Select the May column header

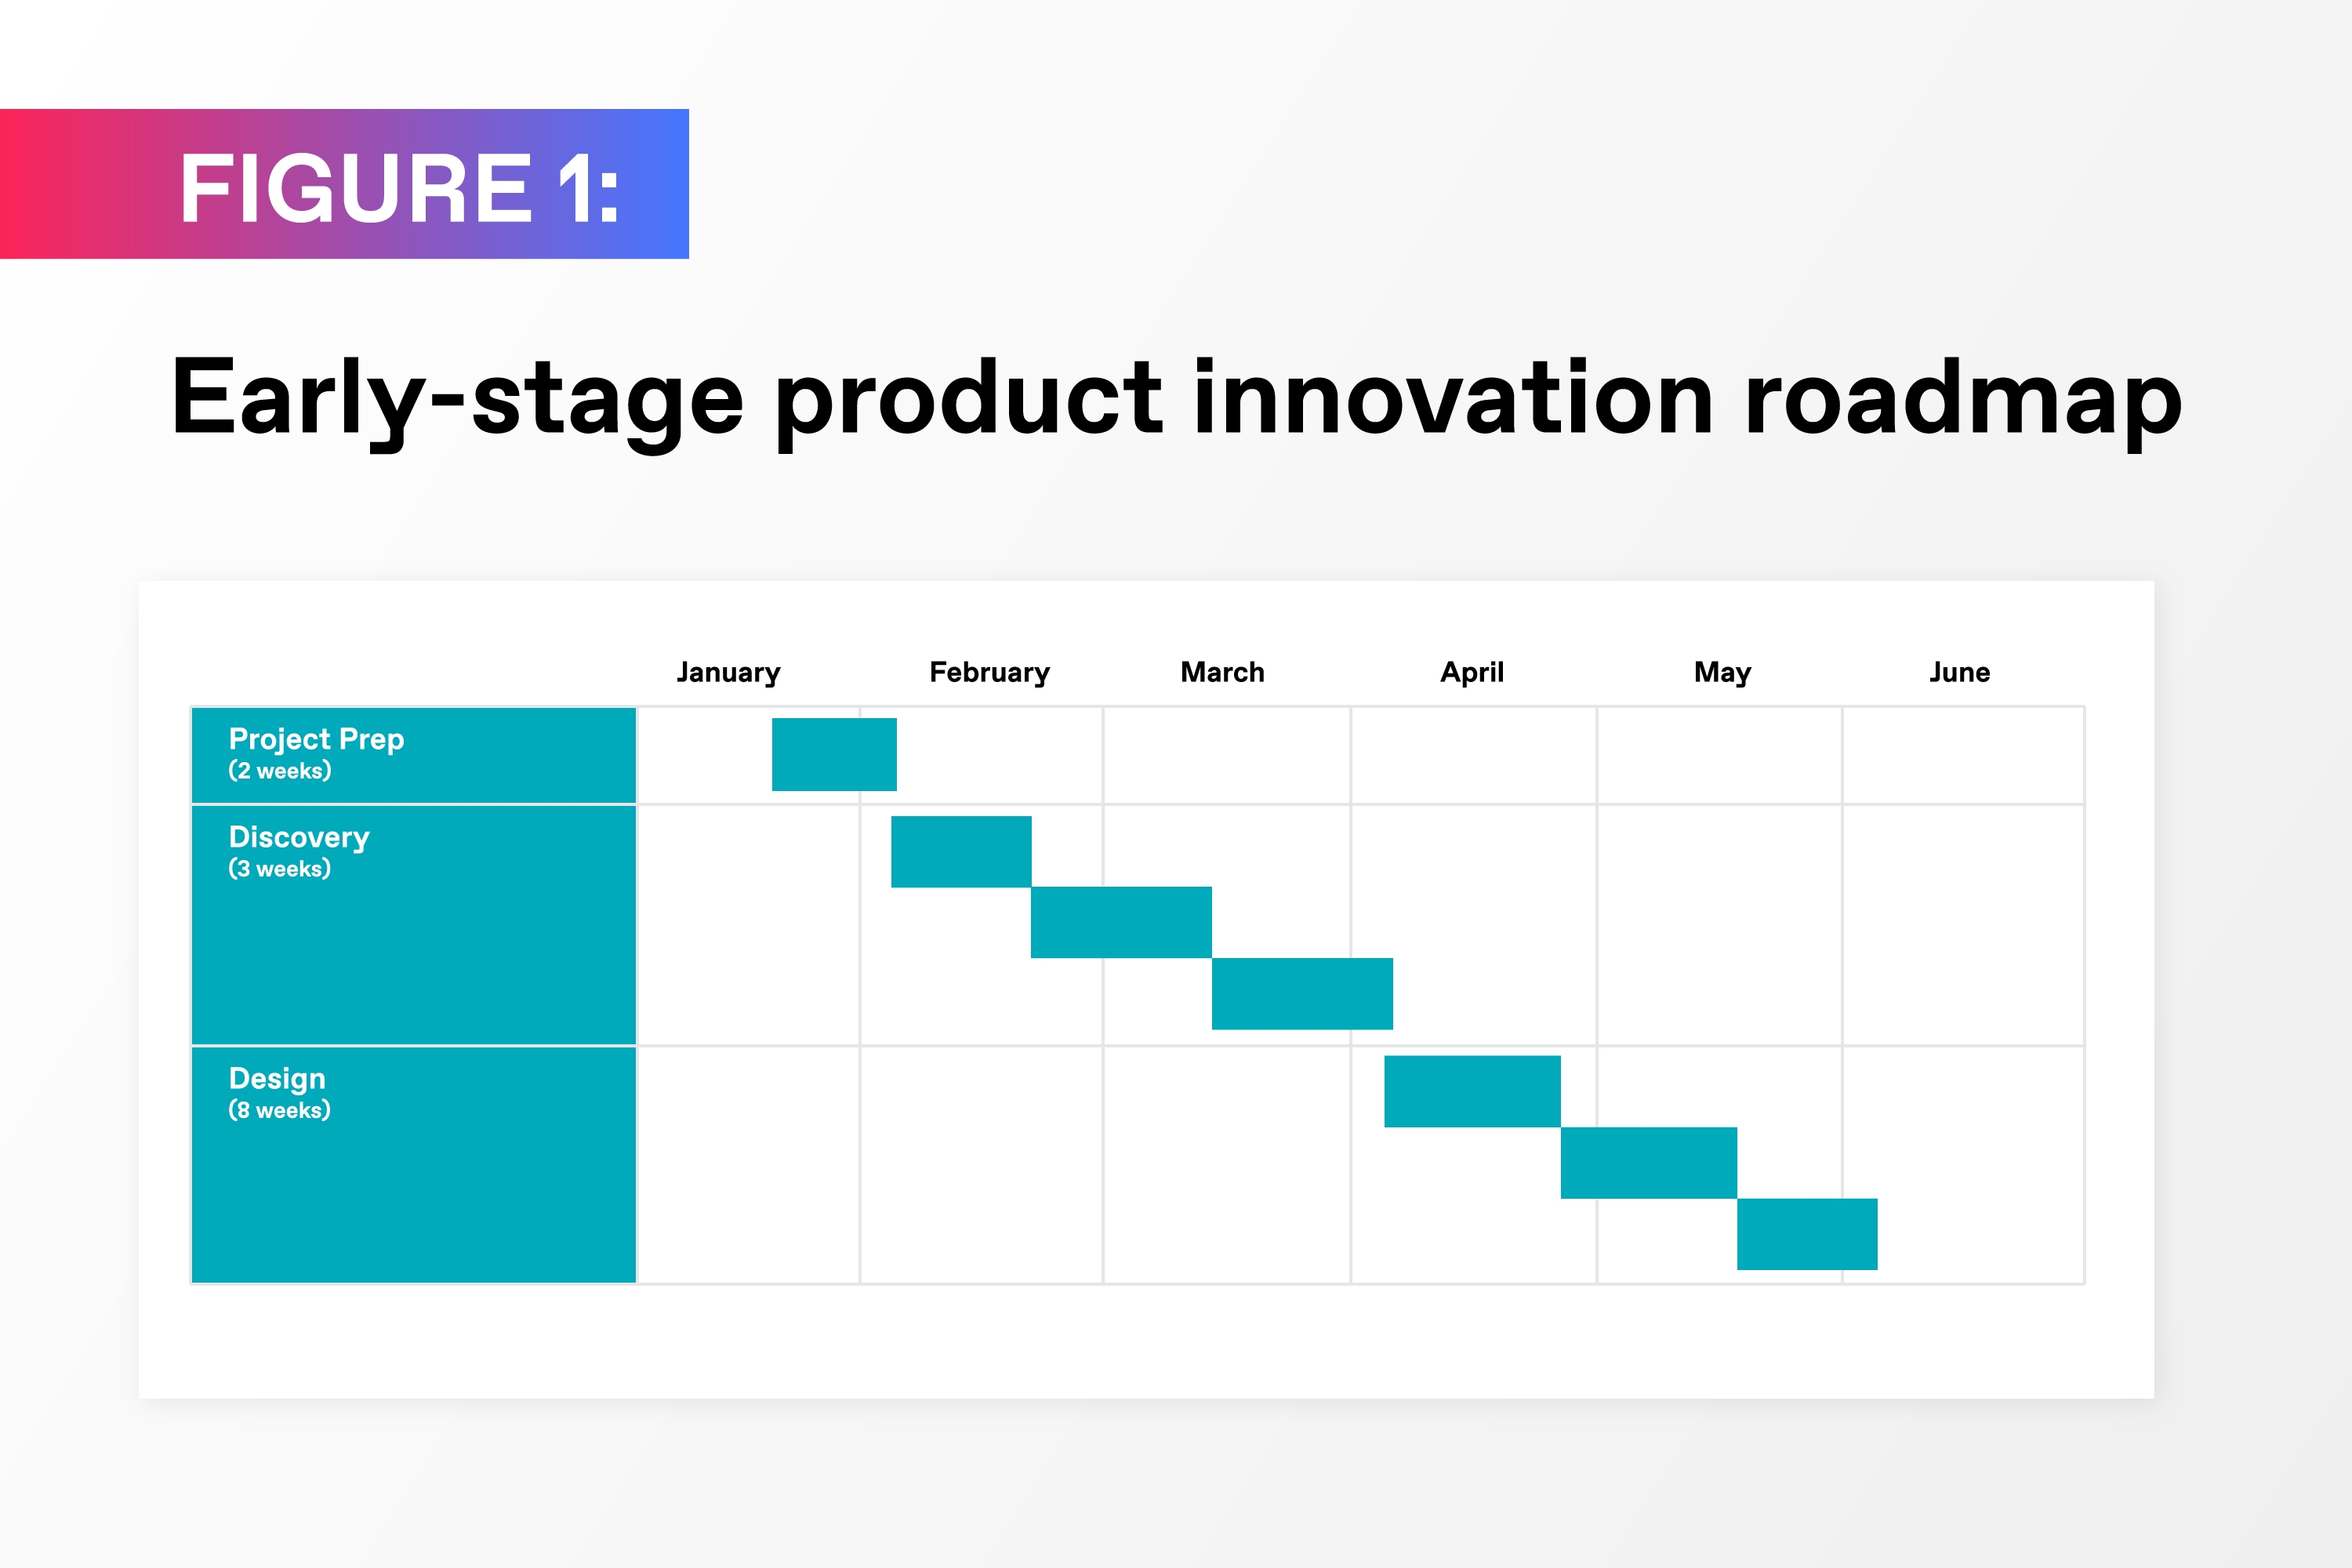coord(1722,672)
